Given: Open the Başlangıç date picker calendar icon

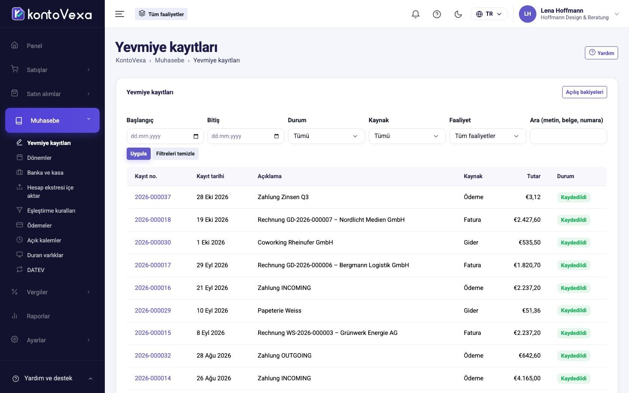Looking at the screenshot, I should [196, 136].
